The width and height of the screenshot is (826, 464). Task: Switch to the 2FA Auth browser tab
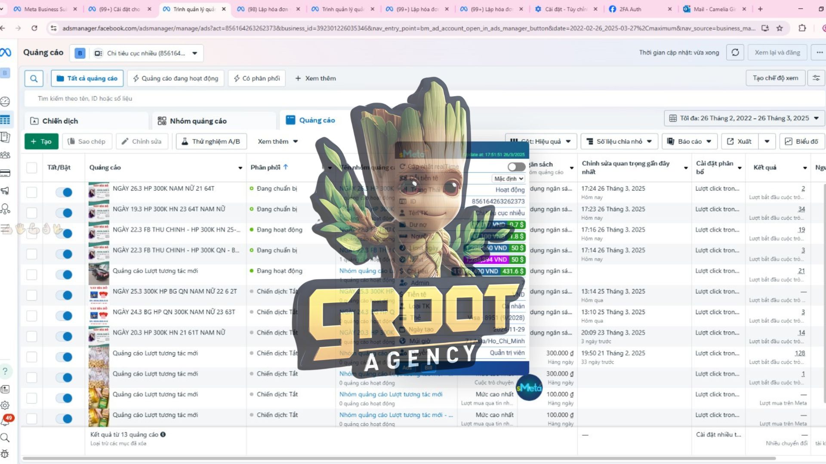point(640,9)
